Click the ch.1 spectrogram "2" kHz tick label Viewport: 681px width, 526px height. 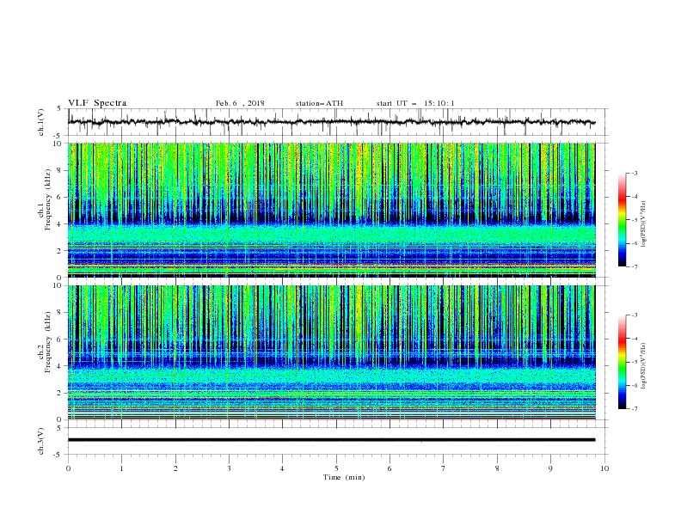[61, 250]
